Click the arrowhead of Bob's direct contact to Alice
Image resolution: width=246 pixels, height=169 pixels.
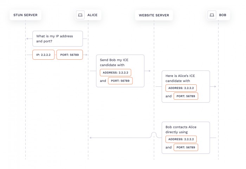click(x=91, y=138)
